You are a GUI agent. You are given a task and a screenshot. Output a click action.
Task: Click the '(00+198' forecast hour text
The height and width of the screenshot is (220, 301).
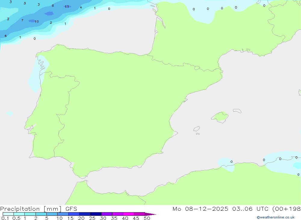tap(287, 209)
